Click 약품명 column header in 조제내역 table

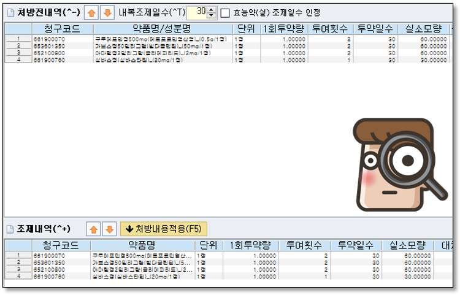142,245
